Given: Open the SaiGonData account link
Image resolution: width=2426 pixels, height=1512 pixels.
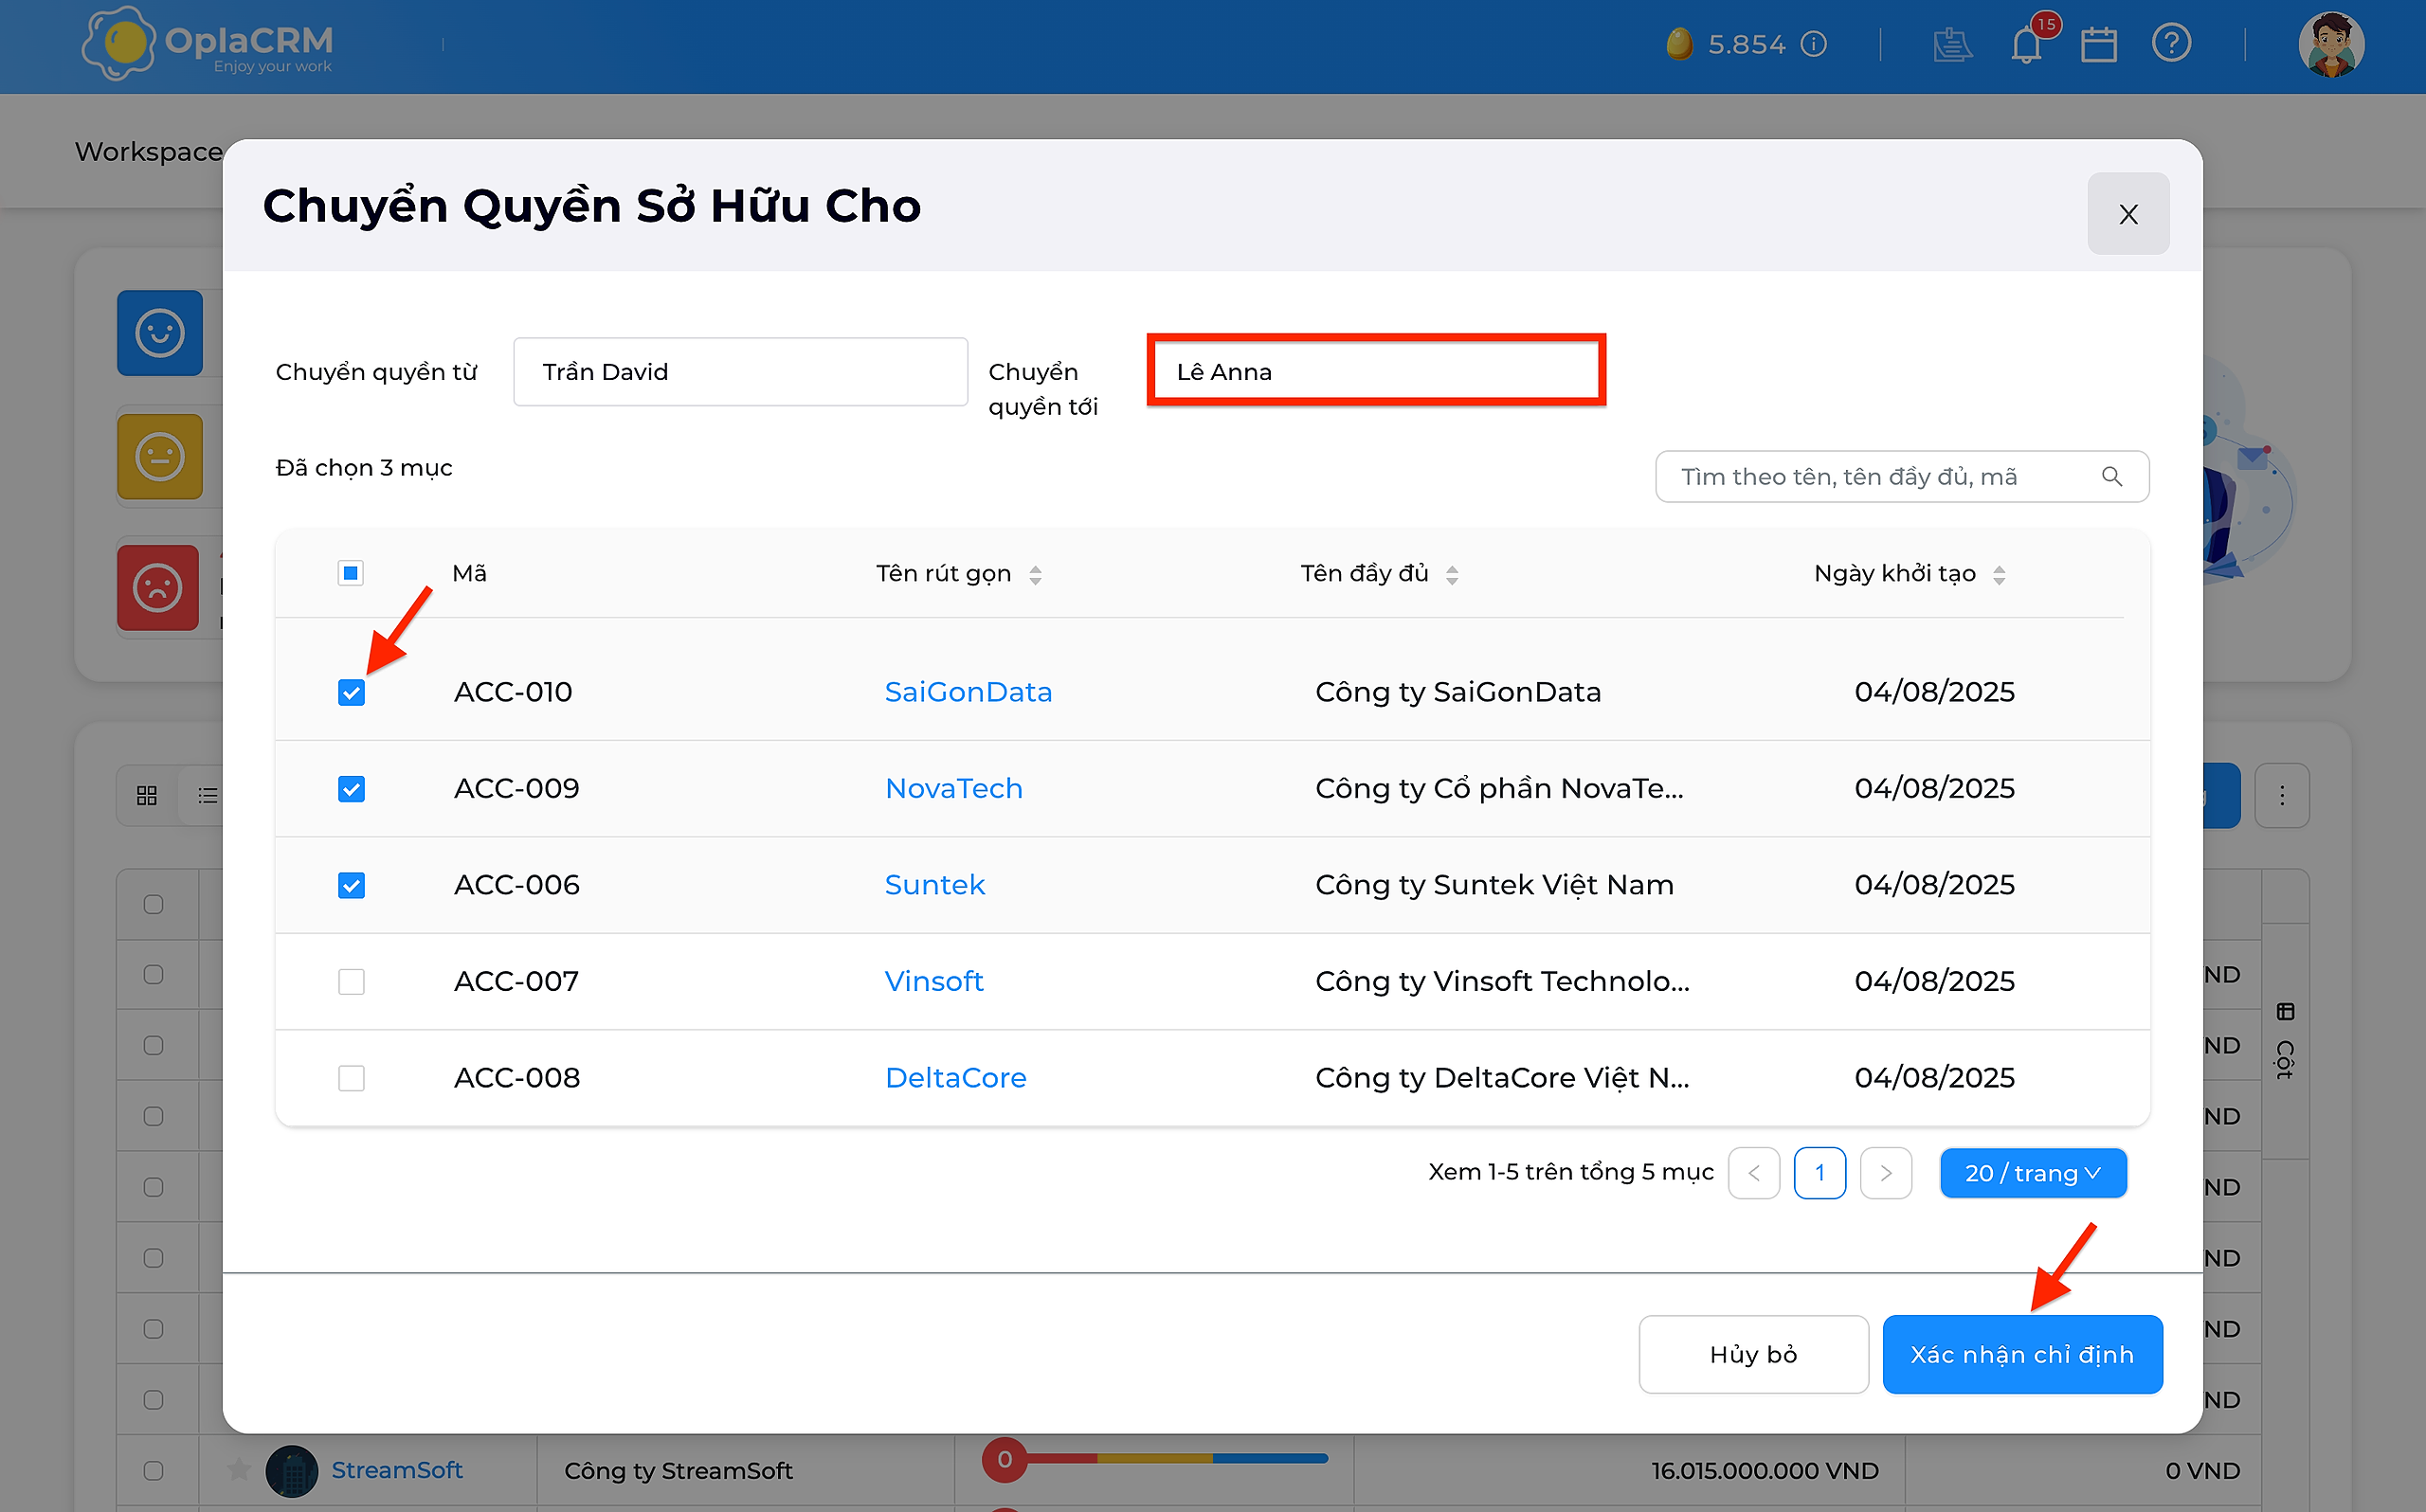Looking at the screenshot, I should click(968, 692).
